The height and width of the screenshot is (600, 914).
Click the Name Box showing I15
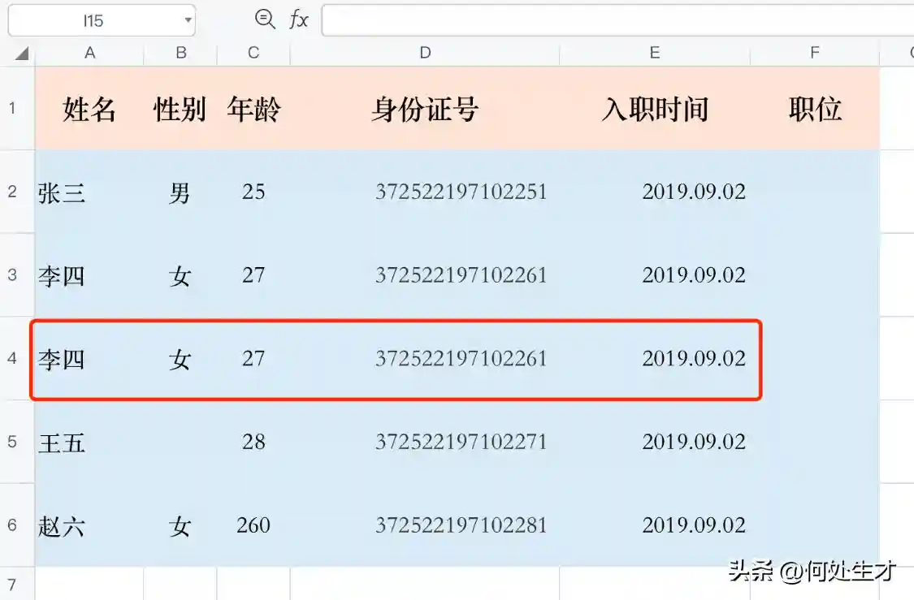[x=93, y=20]
